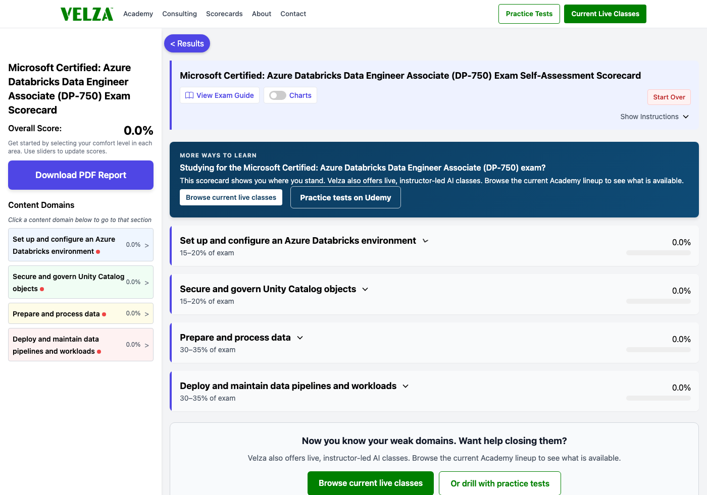Click Download PDF Report button
Screen dimensions: 707x495
(x=81, y=175)
